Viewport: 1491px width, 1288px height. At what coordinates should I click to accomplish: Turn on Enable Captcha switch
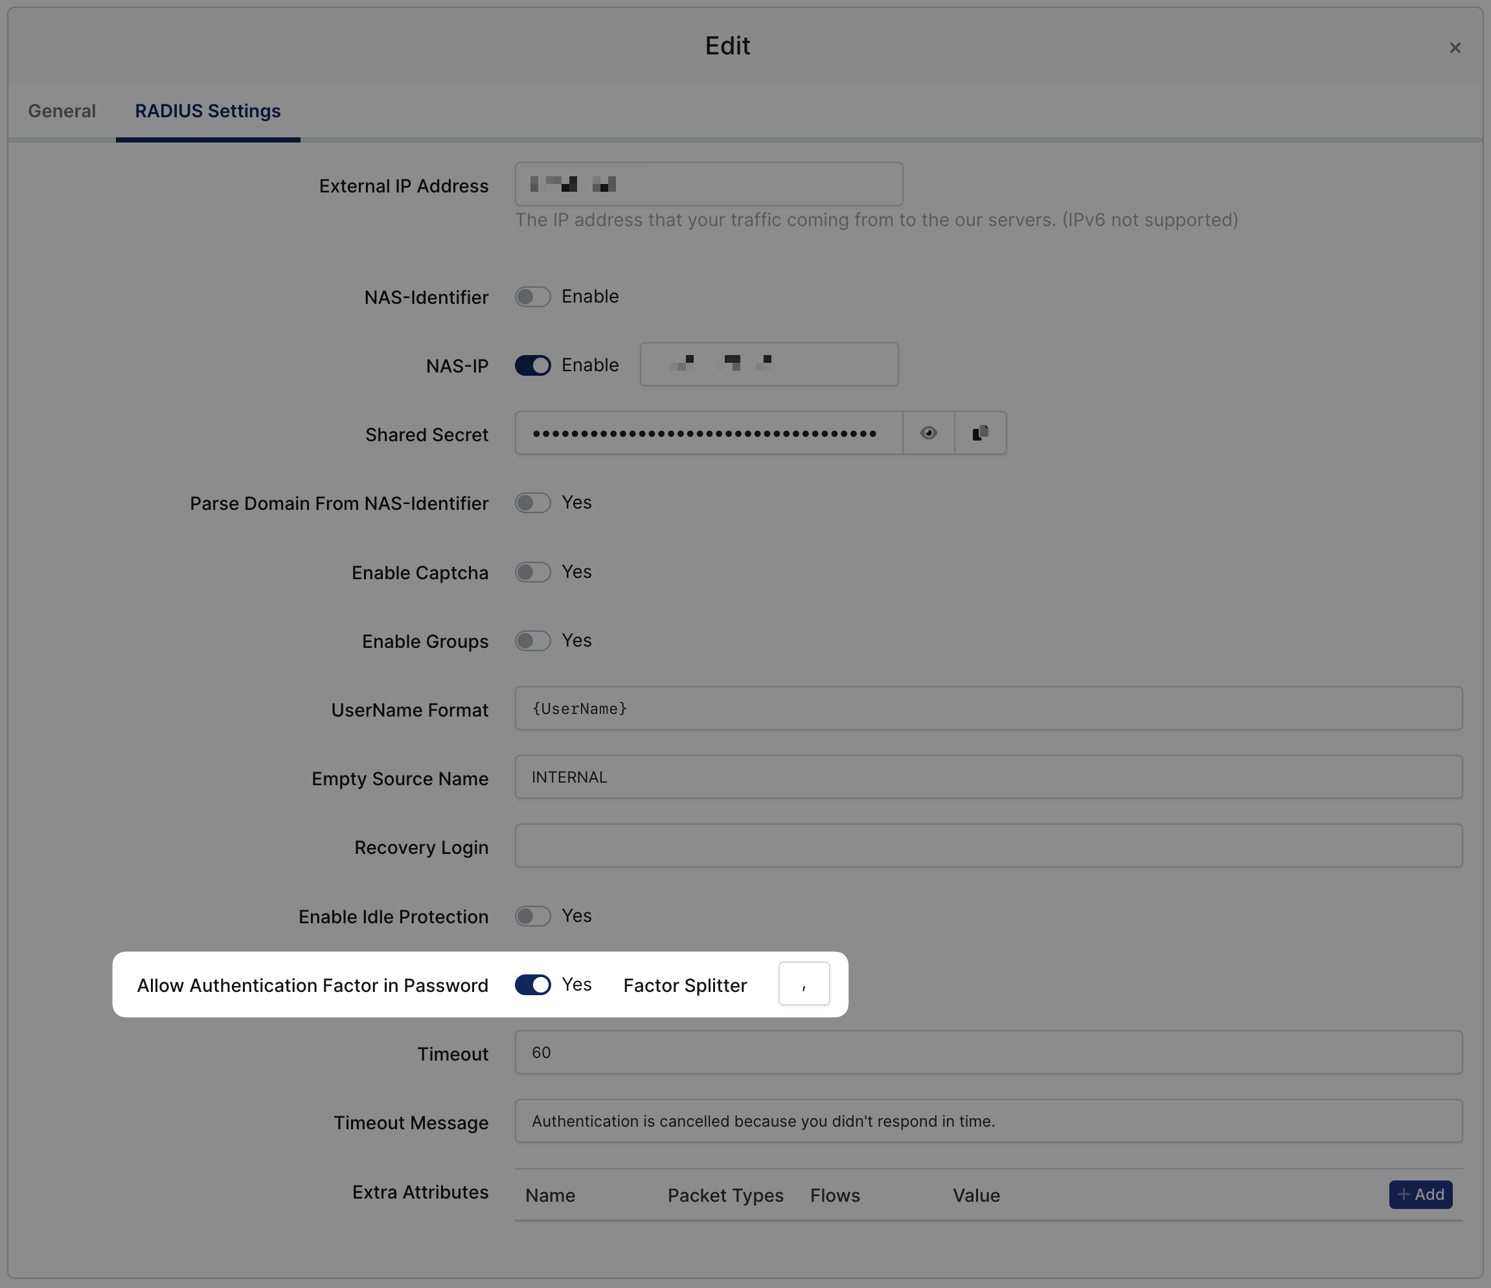point(532,571)
